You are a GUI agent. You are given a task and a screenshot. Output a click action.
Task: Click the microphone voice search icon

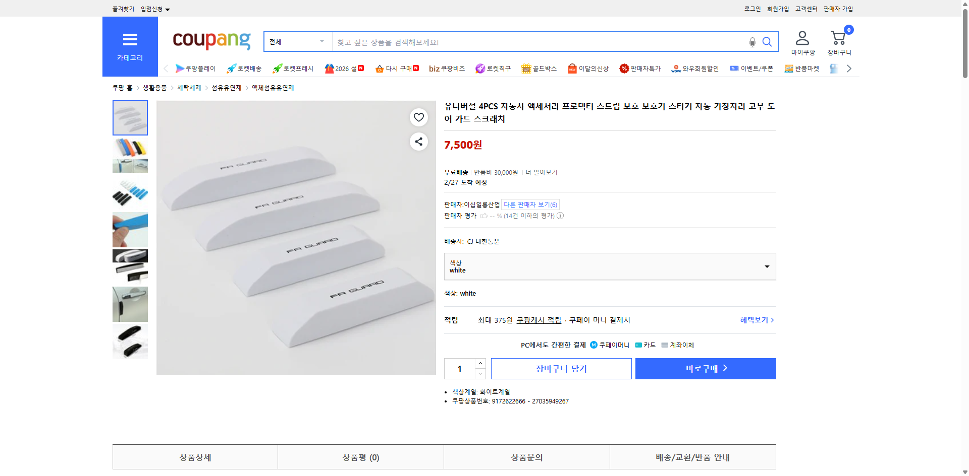(751, 42)
